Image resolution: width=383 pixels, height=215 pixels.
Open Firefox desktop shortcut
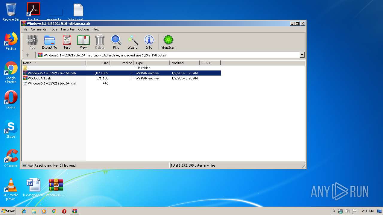pos(11,41)
